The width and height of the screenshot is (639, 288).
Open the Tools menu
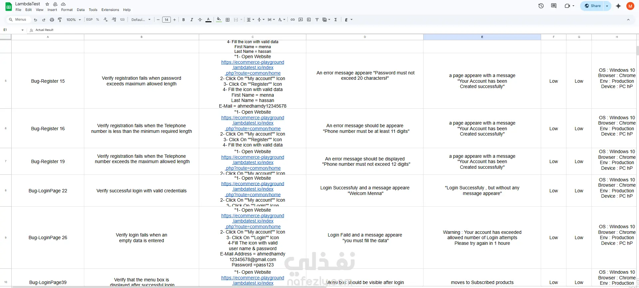pyautogui.click(x=93, y=10)
